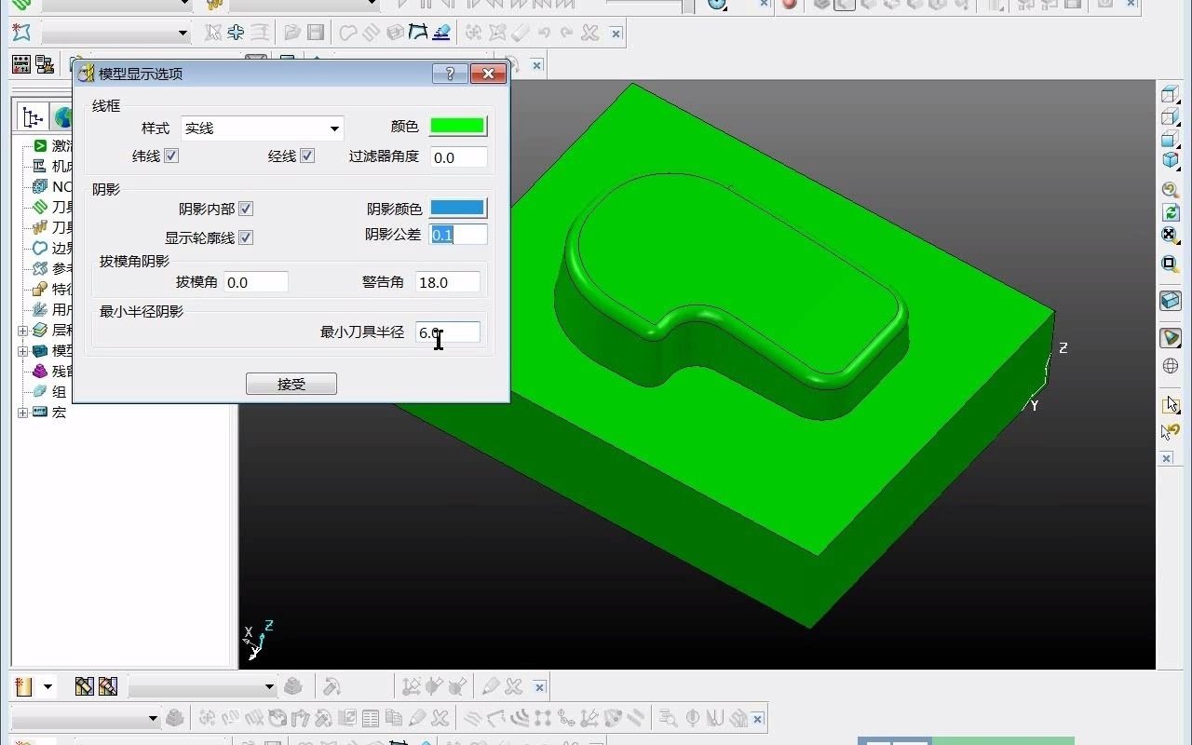The height and width of the screenshot is (745, 1192).
Task: Click the 拔模角 input field
Action: click(256, 282)
